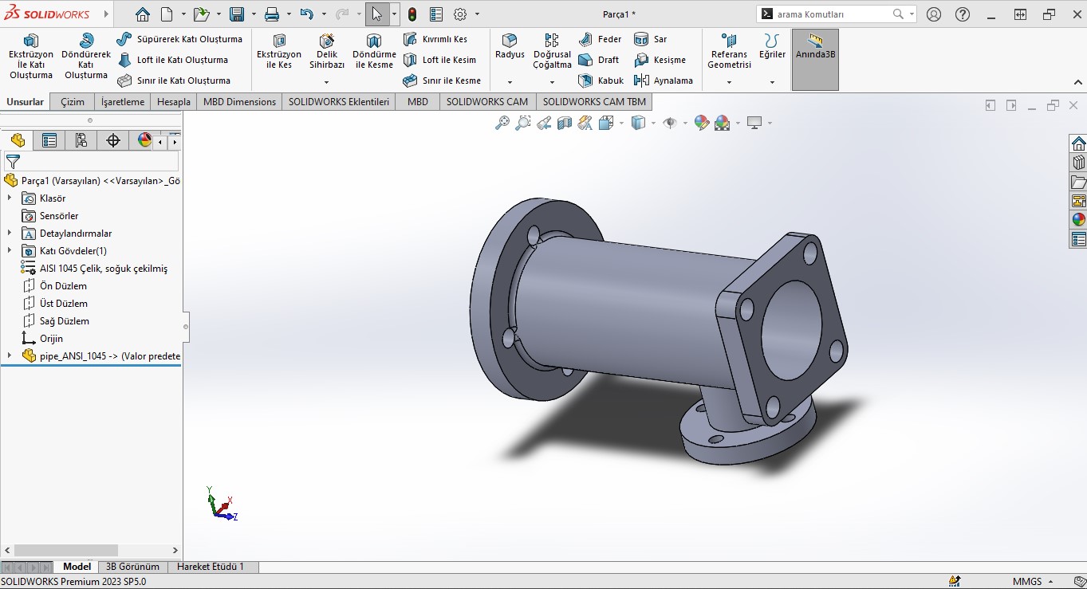1087x589 pixels.
Task: Open the Delik Sihirbazı dropdown arrow
Action: click(x=327, y=82)
